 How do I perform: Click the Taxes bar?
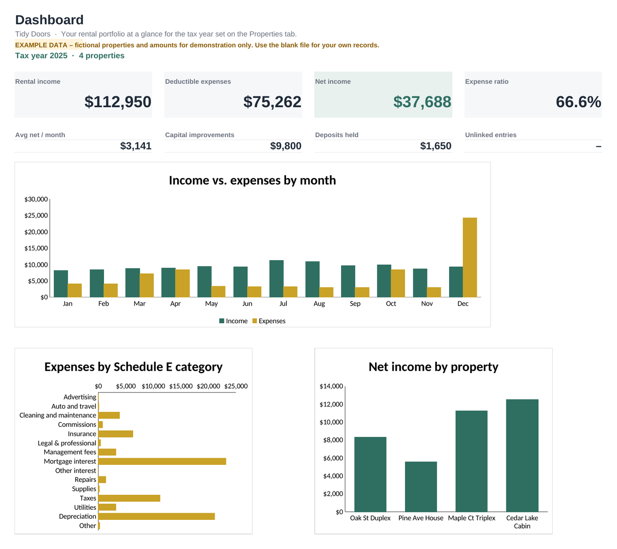pos(129,498)
